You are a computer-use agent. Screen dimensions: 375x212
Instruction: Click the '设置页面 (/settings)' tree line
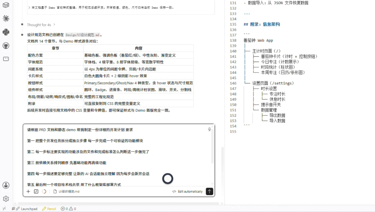pos(273,83)
